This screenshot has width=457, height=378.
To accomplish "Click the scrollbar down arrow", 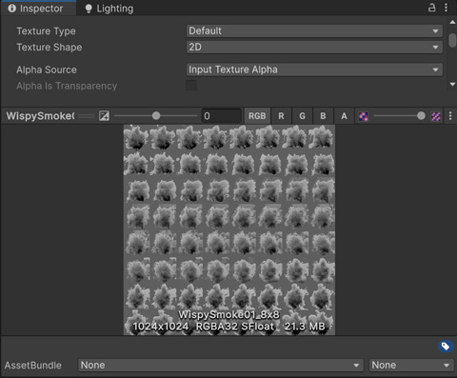I will pyautogui.click(x=452, y=84).
